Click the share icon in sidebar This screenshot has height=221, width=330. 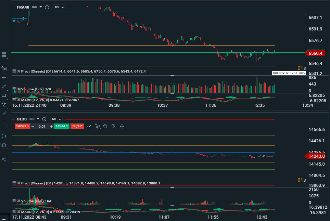tap(4, 159)
